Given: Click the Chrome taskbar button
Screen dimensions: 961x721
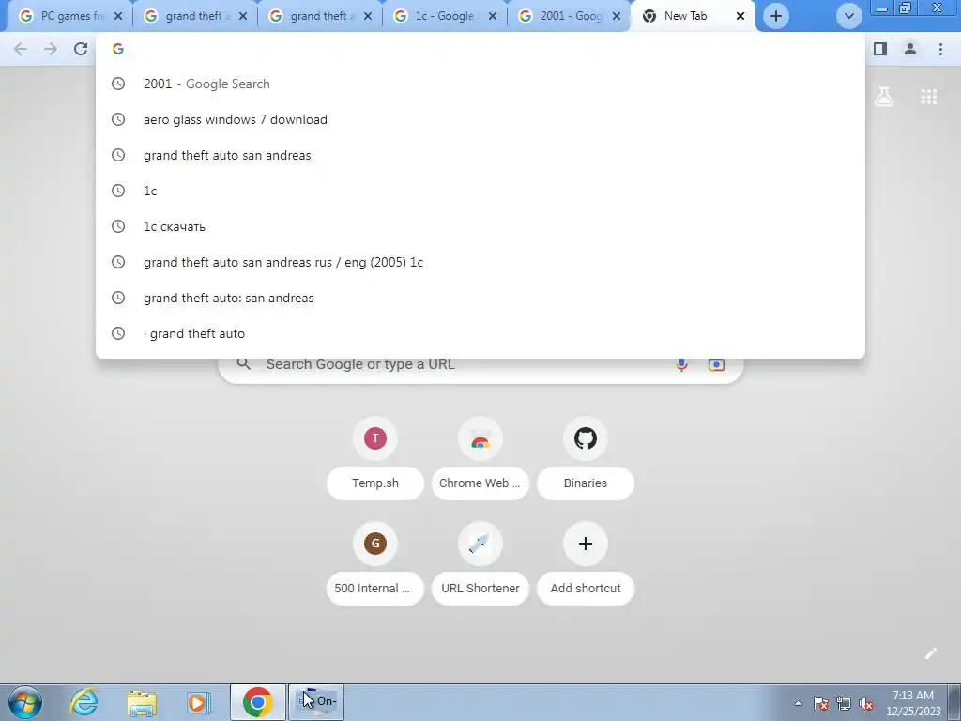Looking at the screenshot, I should (x=258, y=702).
